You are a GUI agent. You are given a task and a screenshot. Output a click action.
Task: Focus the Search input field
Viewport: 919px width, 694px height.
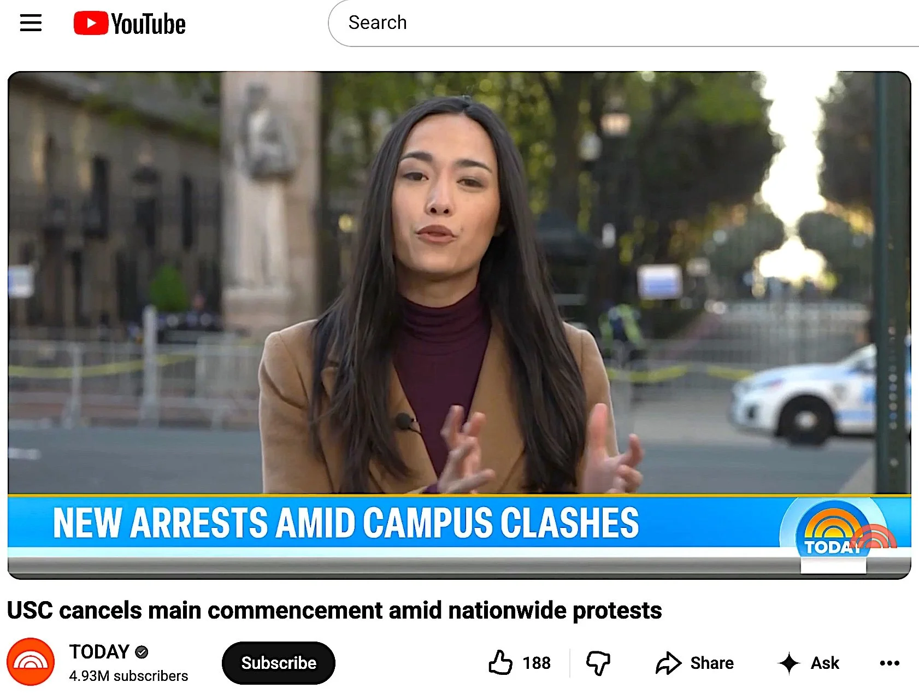coord(623,23)
